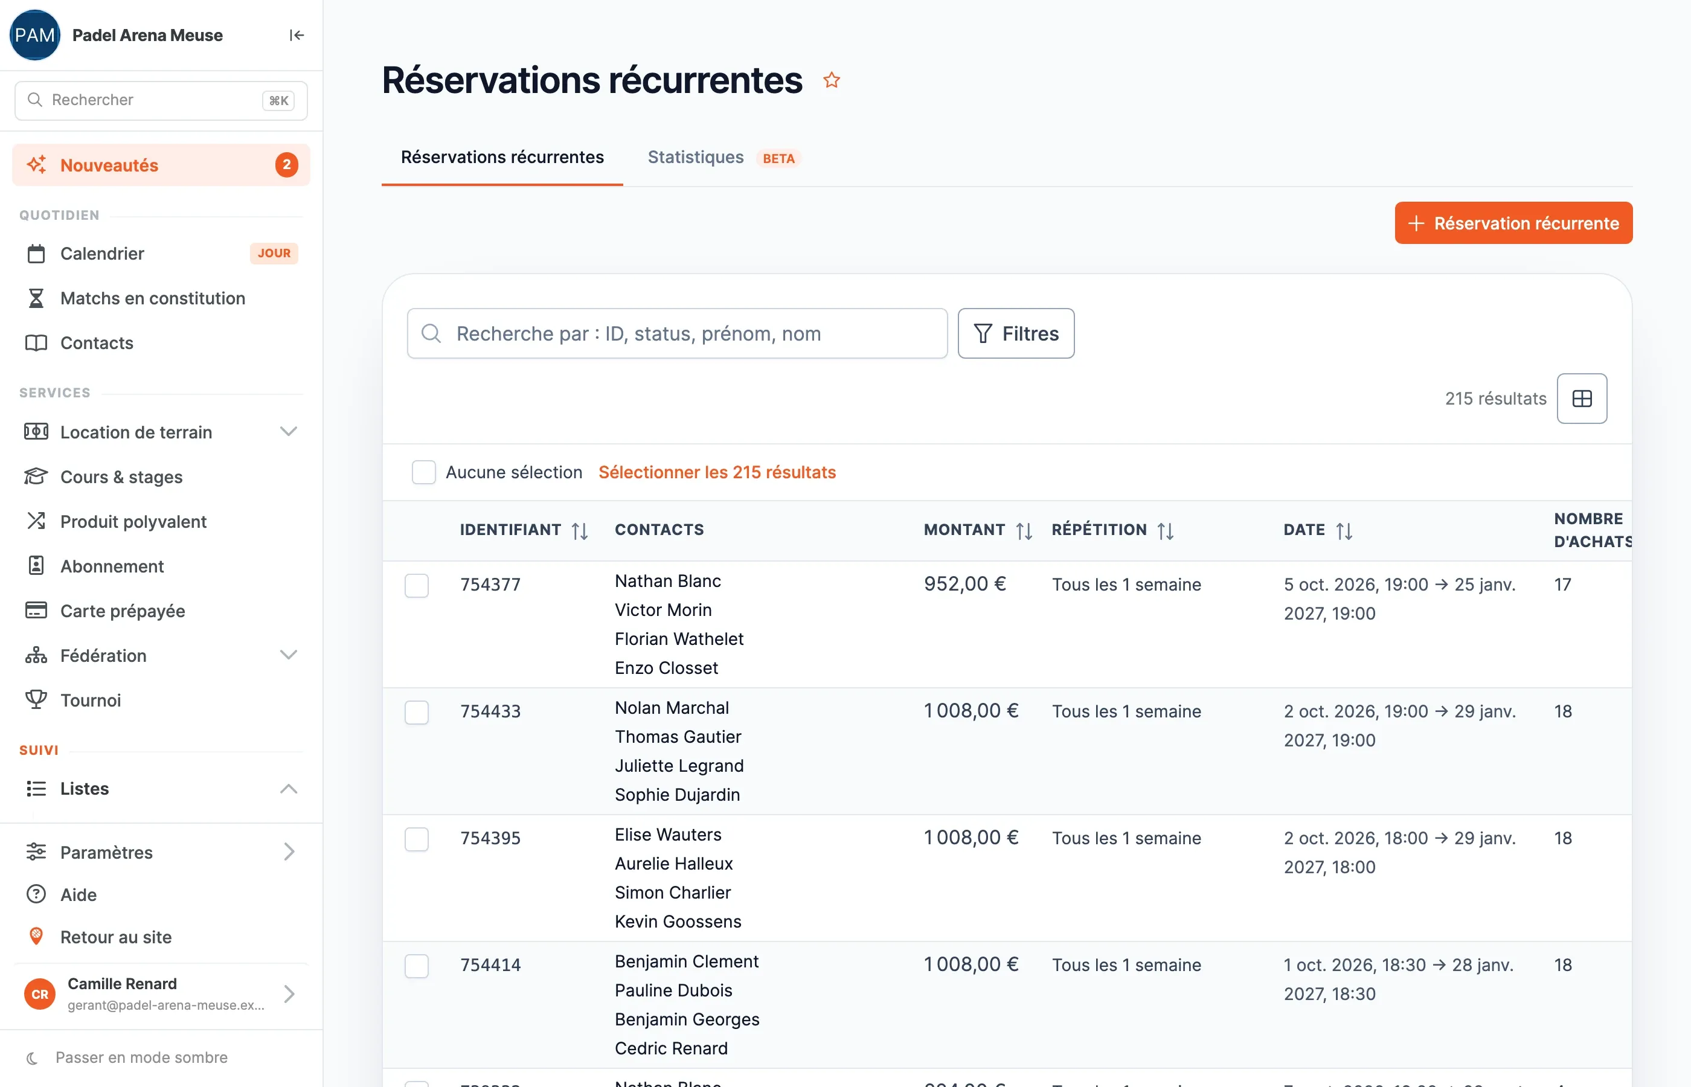This screenshot has width=1691, height=1087.
Task: Click the Rechercher sidebar search field
Action: (x=161, y=100)
